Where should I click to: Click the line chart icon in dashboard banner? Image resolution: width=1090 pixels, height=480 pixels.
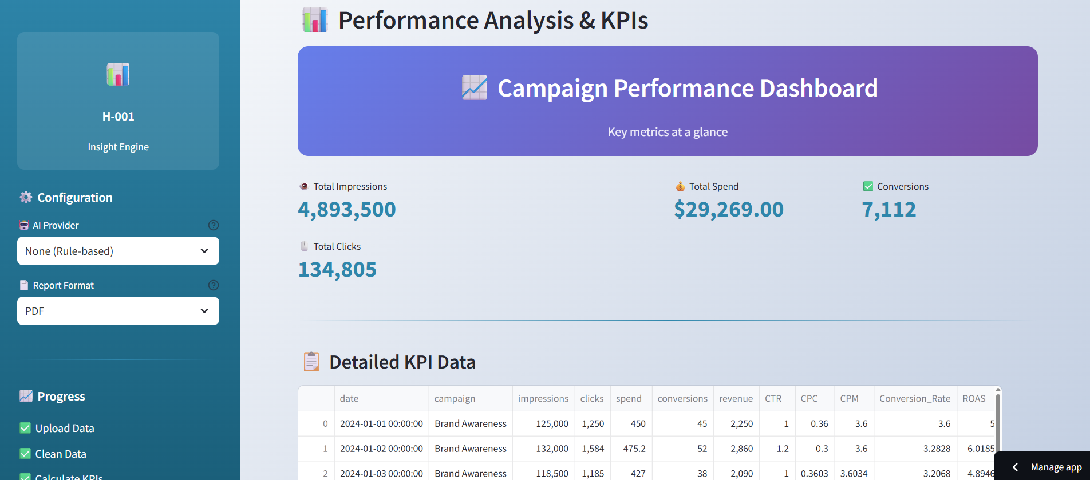[475, 87]
